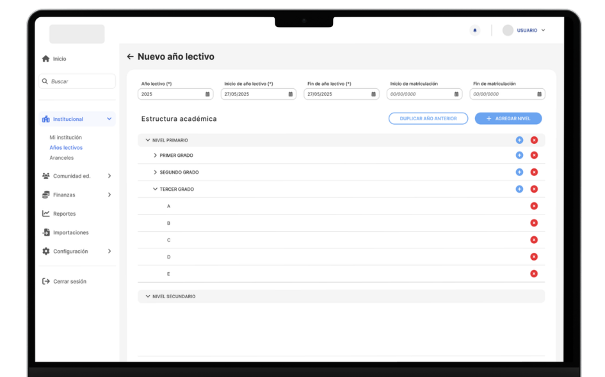Viewport: 605px width, 377px height.
Task: Click the user avatar circle
Action: coord(508,30)
